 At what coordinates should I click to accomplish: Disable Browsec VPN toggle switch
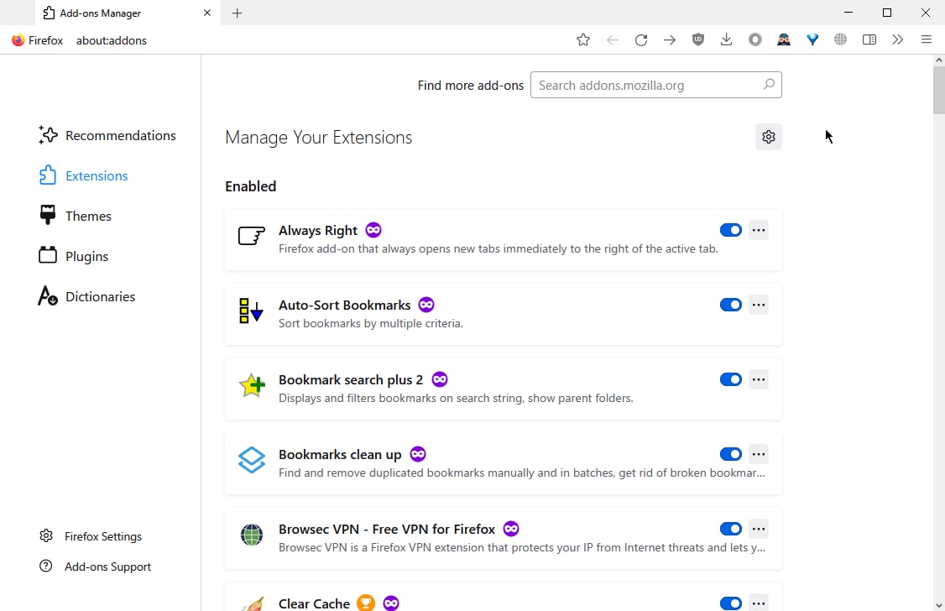click(730, 529)
